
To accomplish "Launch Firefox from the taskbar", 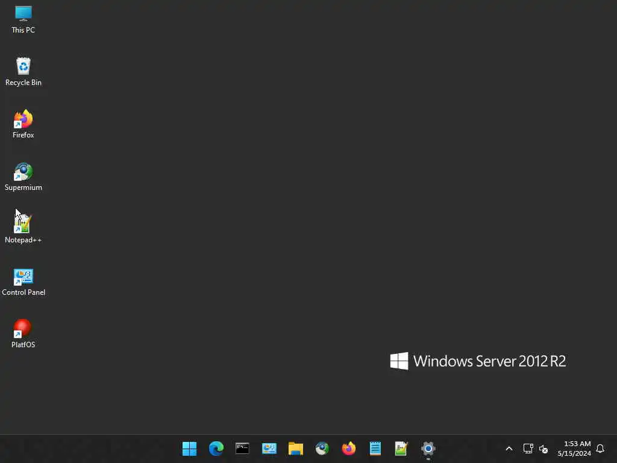I will click(x=349, y=449).
